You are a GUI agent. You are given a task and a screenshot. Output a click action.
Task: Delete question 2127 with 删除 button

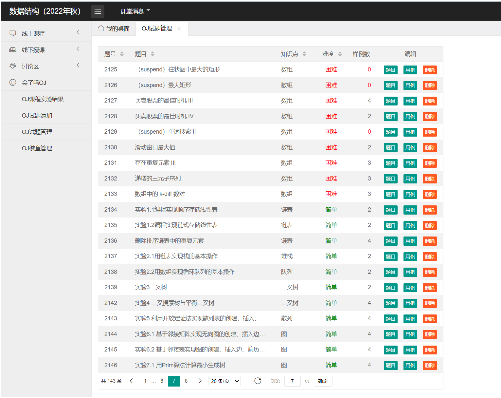point(430,101)
